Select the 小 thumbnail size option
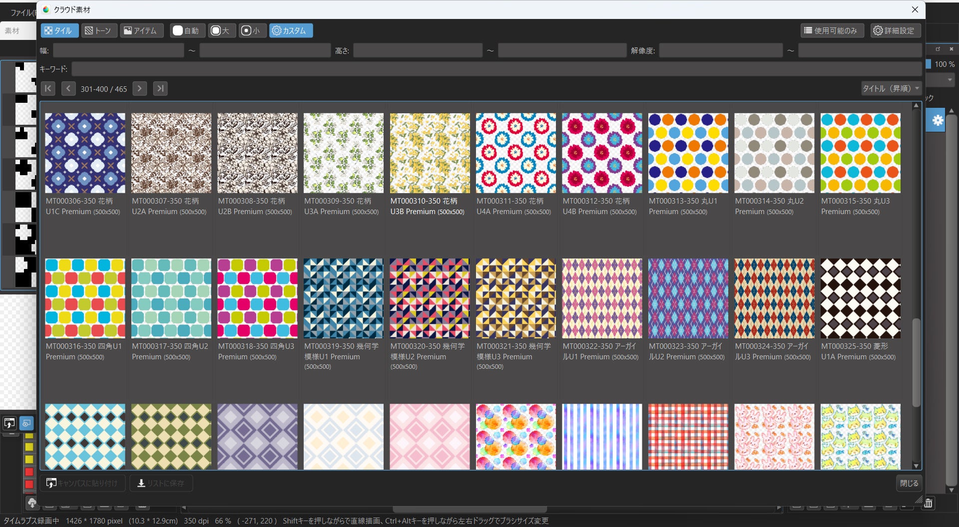Screen dimensions: 959x527 click(251, 31)
